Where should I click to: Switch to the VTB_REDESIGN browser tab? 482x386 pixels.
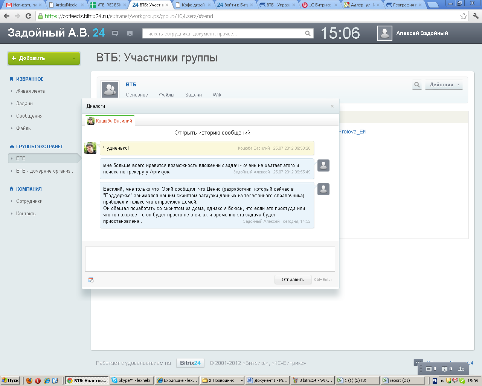[109, 5]
